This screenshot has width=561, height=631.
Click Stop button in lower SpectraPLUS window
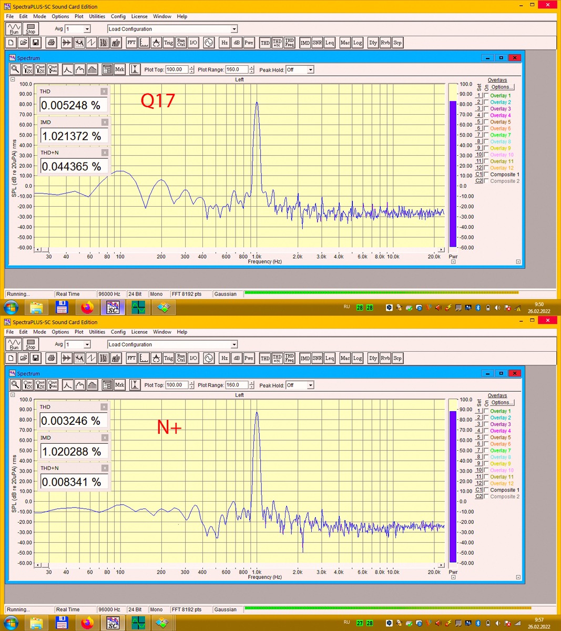pos(30,344)
